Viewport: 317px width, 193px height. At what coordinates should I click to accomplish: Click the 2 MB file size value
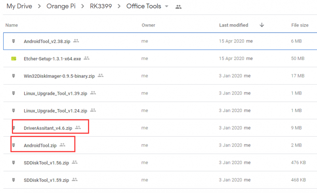pyautogui.click(x=296, y=145)
